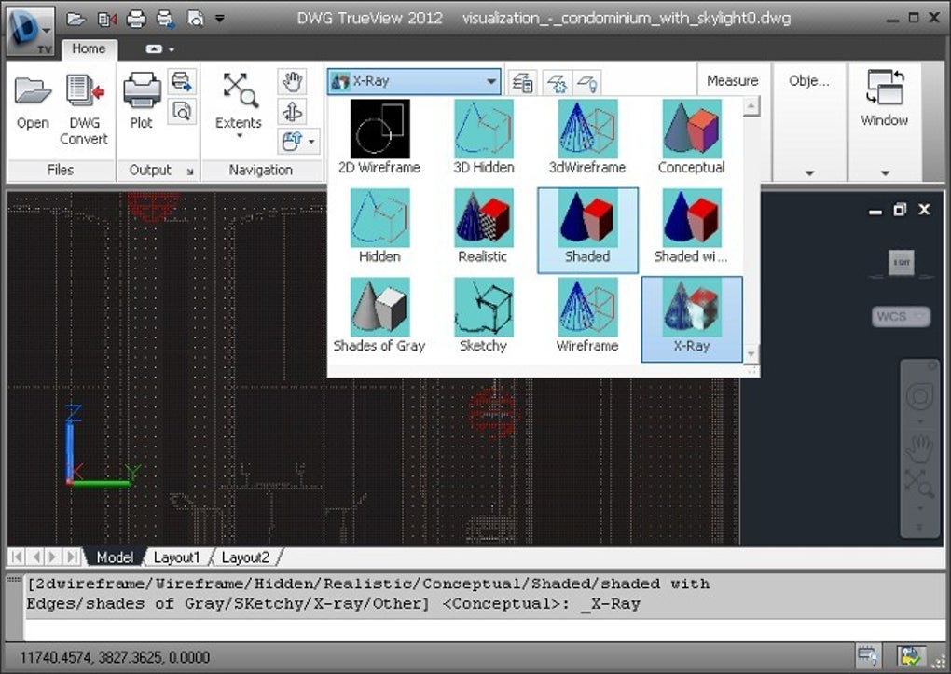Choose the Shaded visual style
The height and width of the screenshot is (674, 951).
pos(587,230)
